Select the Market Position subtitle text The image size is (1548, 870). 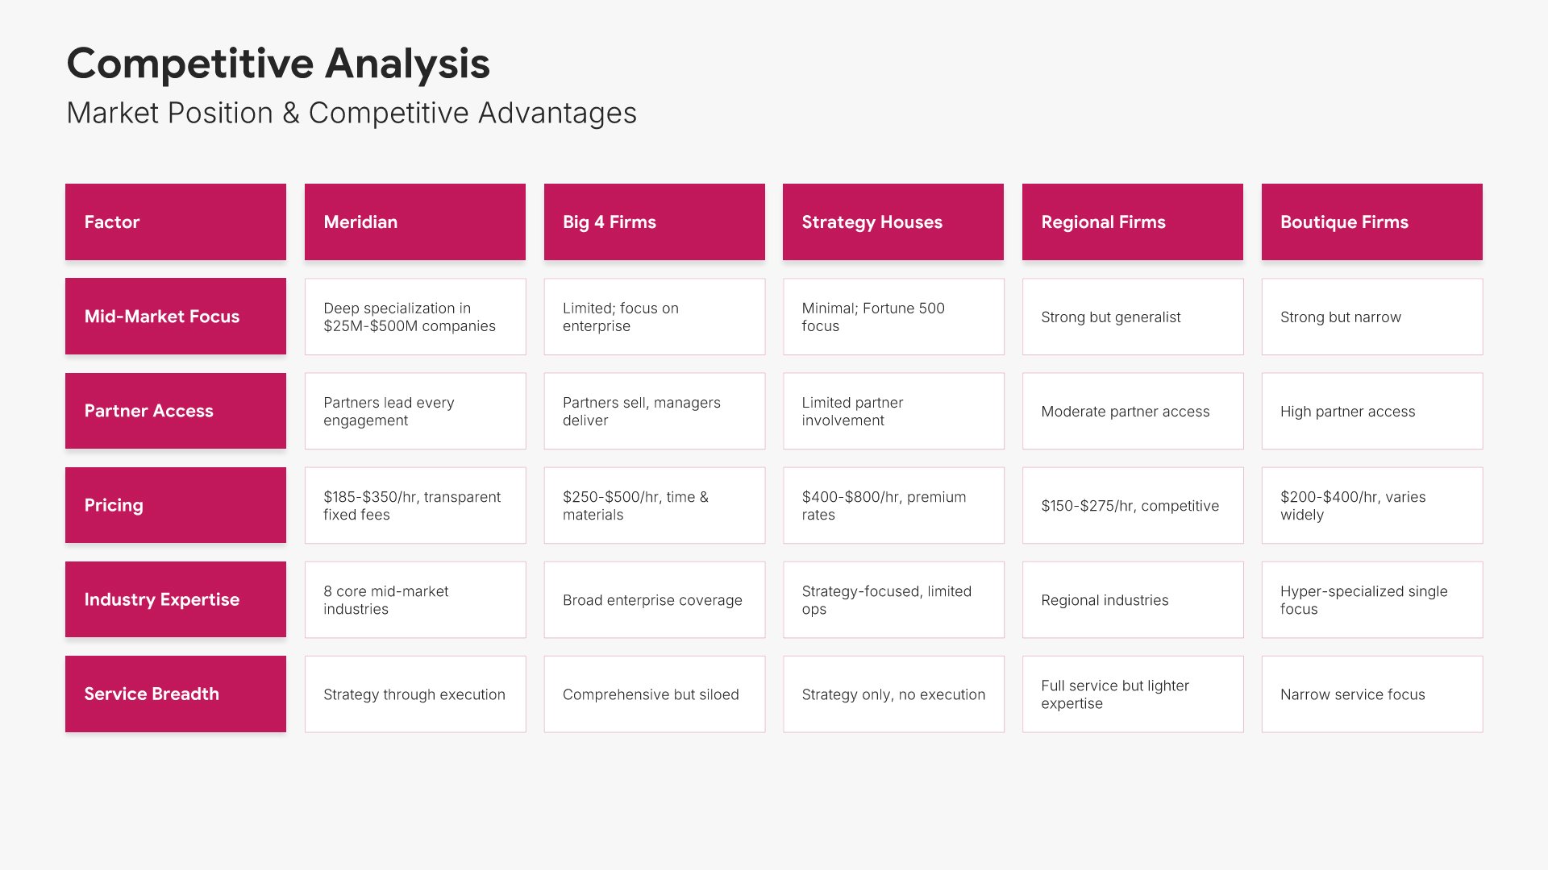point(352,113)
